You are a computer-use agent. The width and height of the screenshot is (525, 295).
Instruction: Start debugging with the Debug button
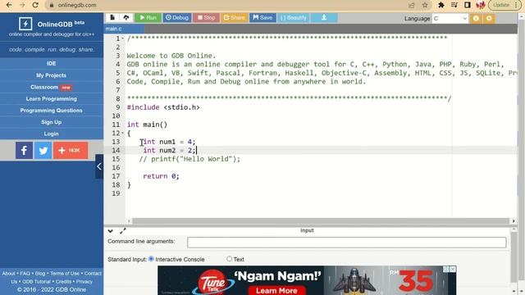(x=177, y=17)
